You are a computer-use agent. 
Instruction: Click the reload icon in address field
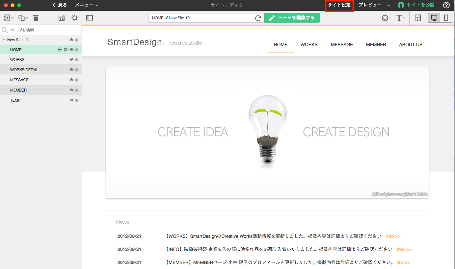pos(258,18)
